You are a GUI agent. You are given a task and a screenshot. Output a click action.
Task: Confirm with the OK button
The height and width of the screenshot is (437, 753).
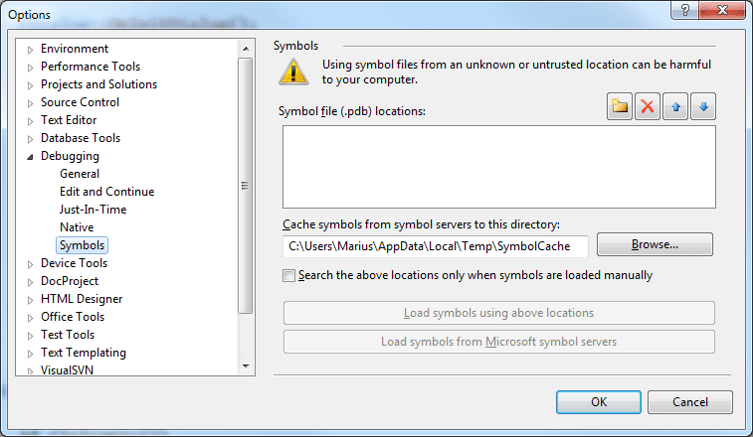(x=598, y=402)
